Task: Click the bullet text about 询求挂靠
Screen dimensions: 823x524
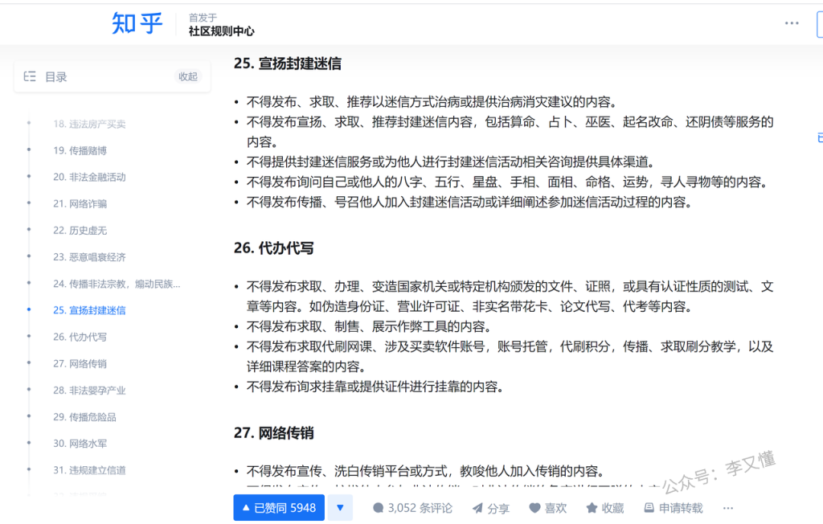Action: [x=376, y=387]
